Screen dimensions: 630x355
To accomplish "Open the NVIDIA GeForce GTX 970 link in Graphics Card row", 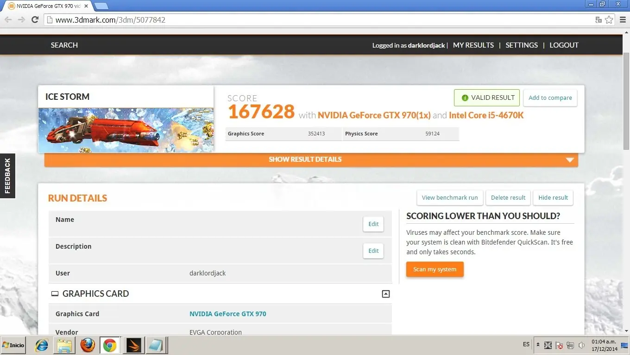I will pyautogui.click(x=228, y=314).
